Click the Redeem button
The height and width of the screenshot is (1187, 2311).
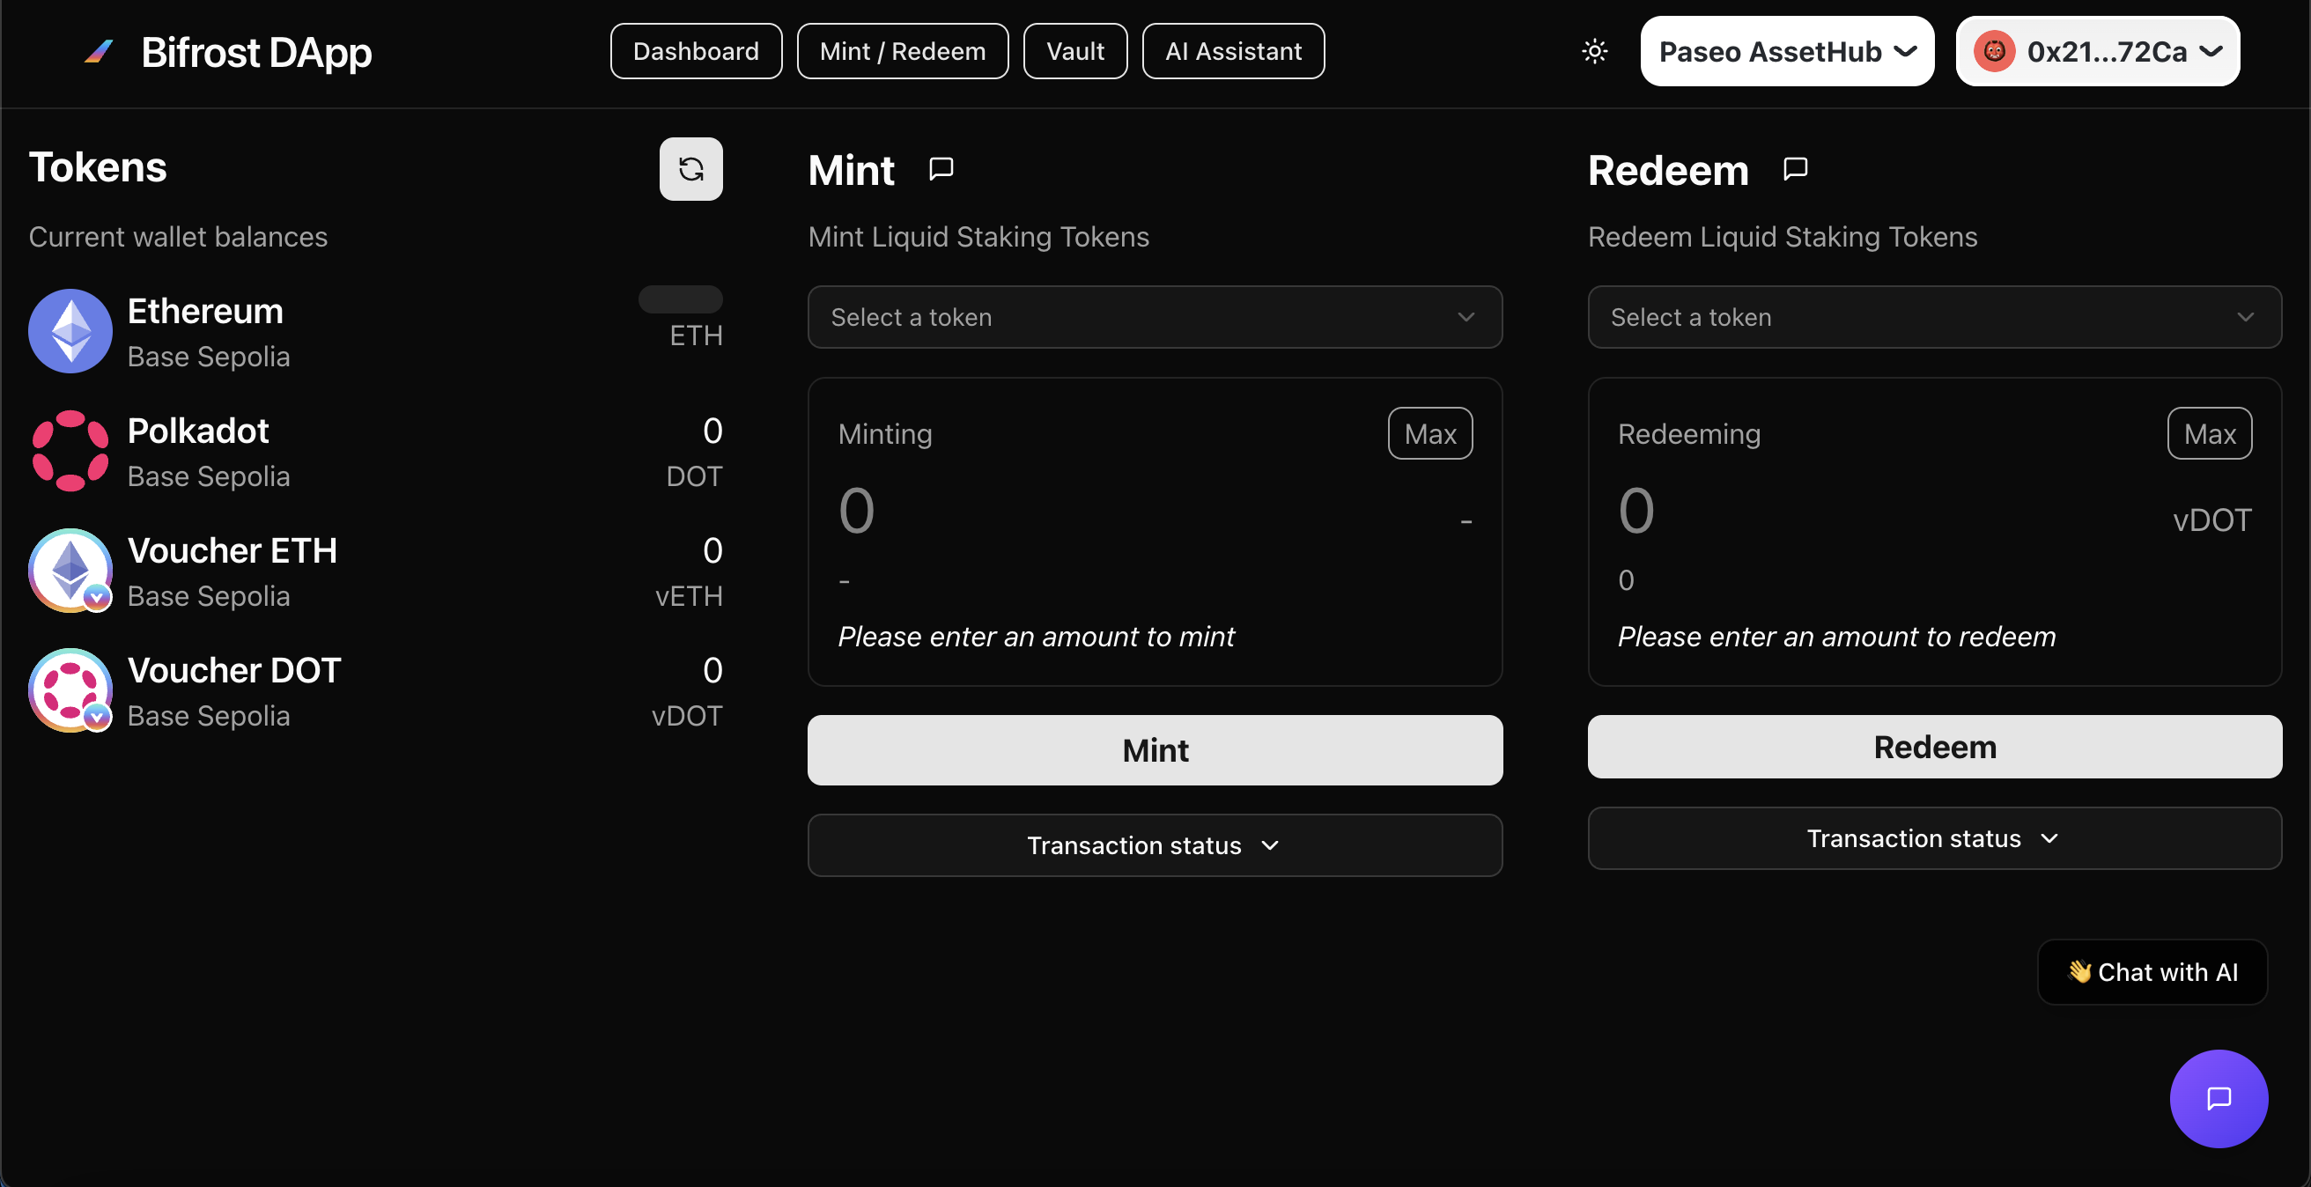1934,747
